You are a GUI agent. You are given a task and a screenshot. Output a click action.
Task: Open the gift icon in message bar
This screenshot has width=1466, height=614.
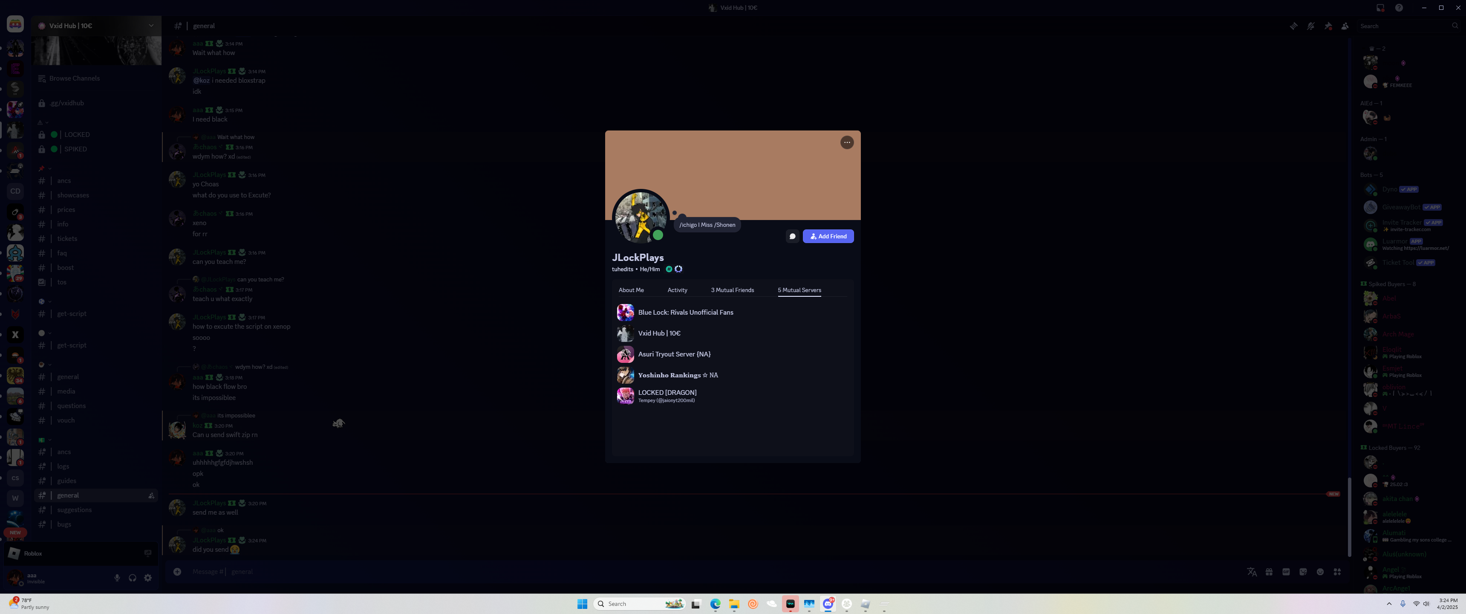click(1269, 572)
